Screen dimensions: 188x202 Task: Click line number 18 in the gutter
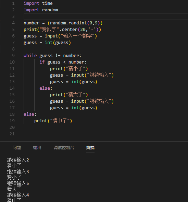12,114
